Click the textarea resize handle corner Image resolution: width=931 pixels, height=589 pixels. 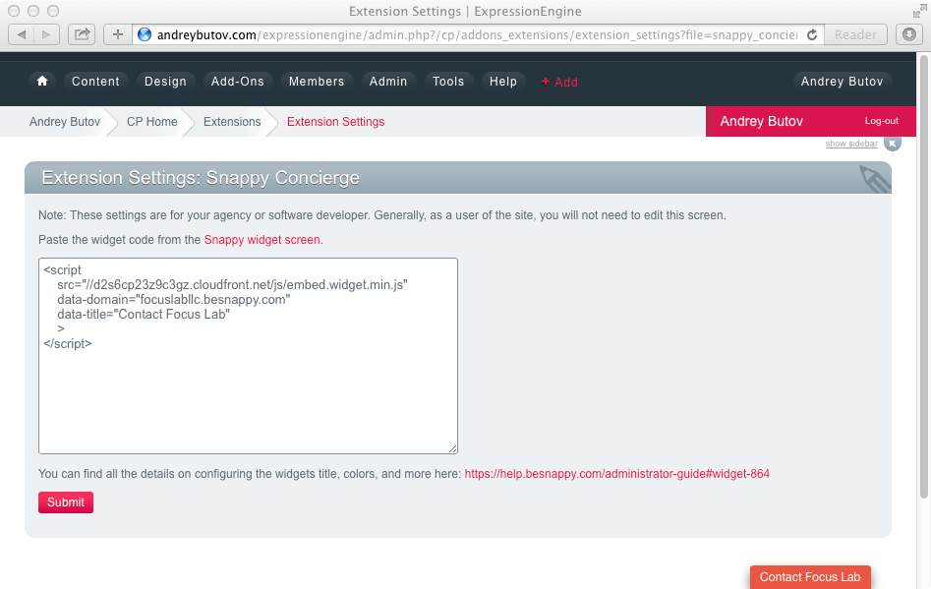pyautogui.click(x=453, y=449)
